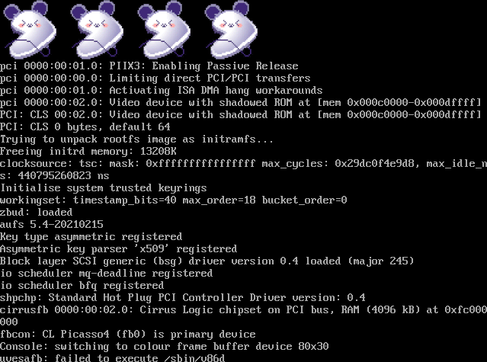
Task: Click the fourth mouse mascot logo
Action: coord(231,30)
